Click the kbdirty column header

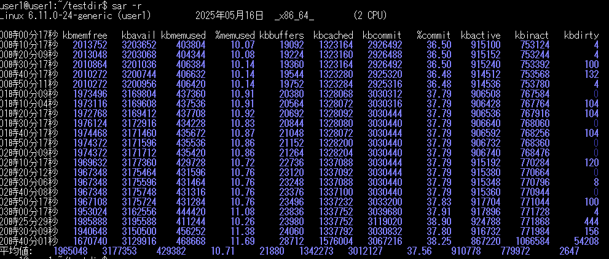click(x=581, y=36)
